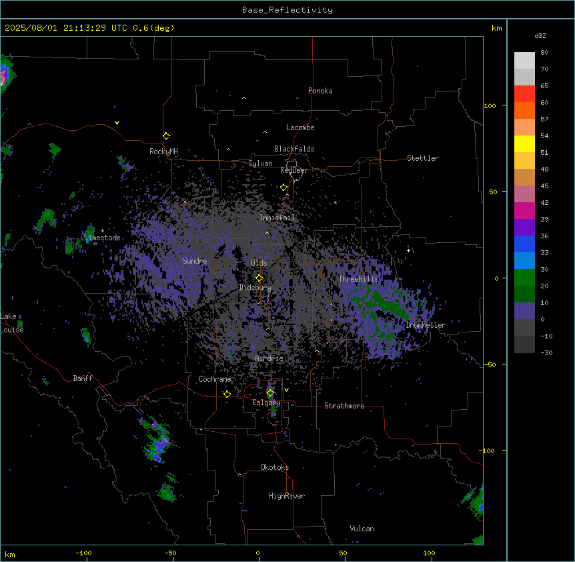
Task: Click the Innisfail city label
Action: click(277, 218)
